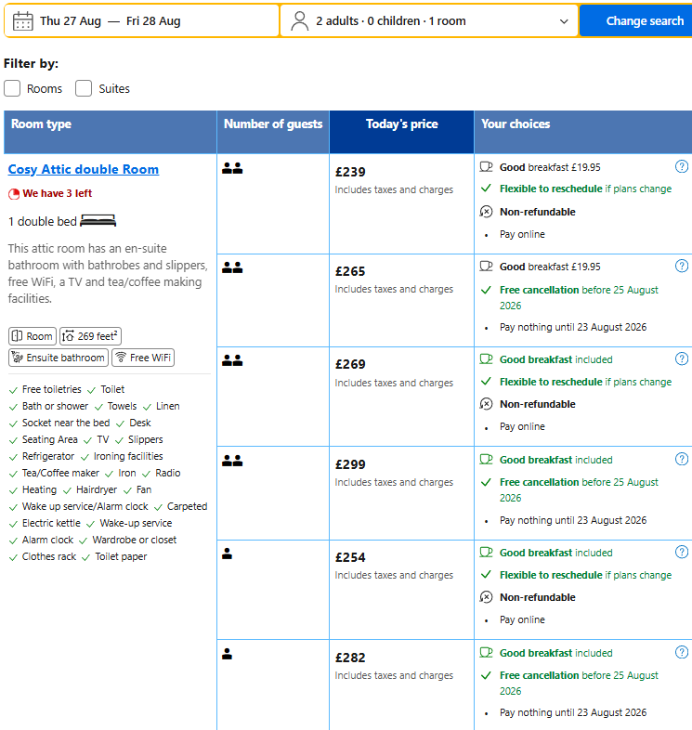Click 'Pay online' in the £254 row

click(522, 619)
